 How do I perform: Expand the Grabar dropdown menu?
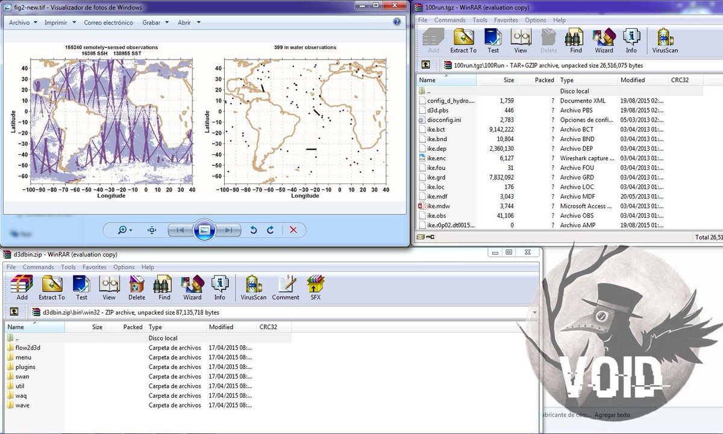click(x=155, y=22)
